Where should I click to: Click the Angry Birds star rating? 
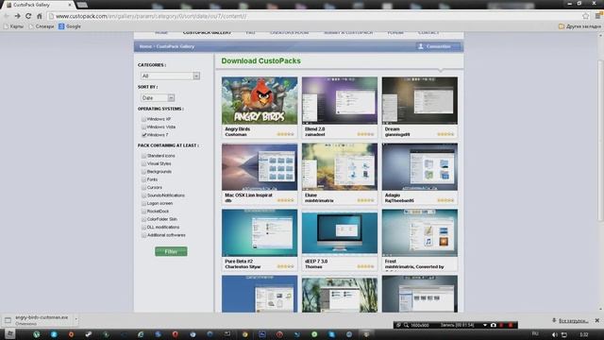pyautogui.click(x=285, y=134)
